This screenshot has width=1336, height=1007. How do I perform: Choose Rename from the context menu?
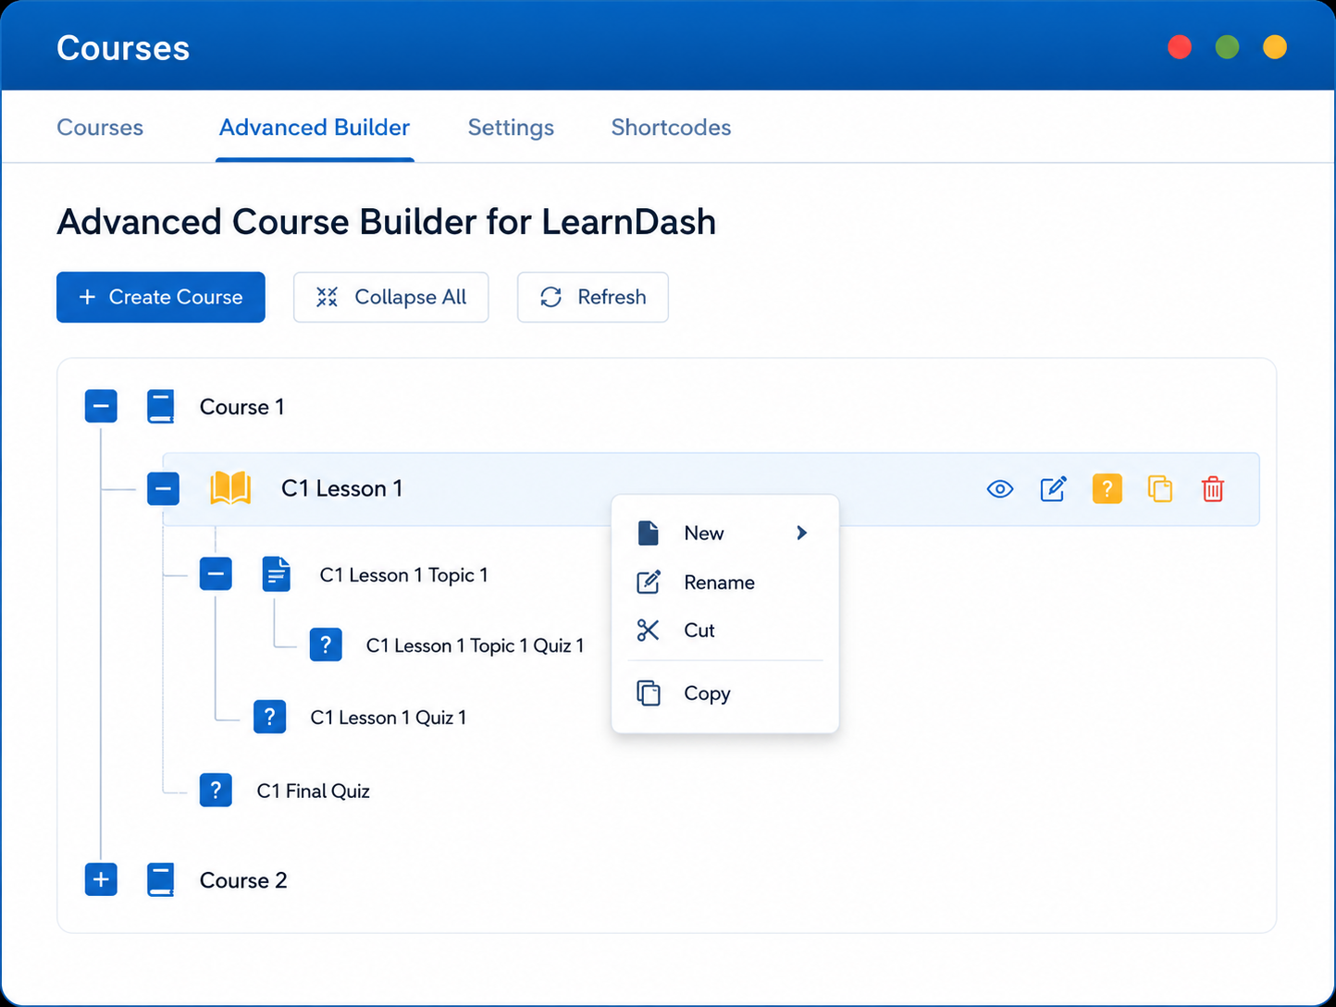[x=724, y=582]
